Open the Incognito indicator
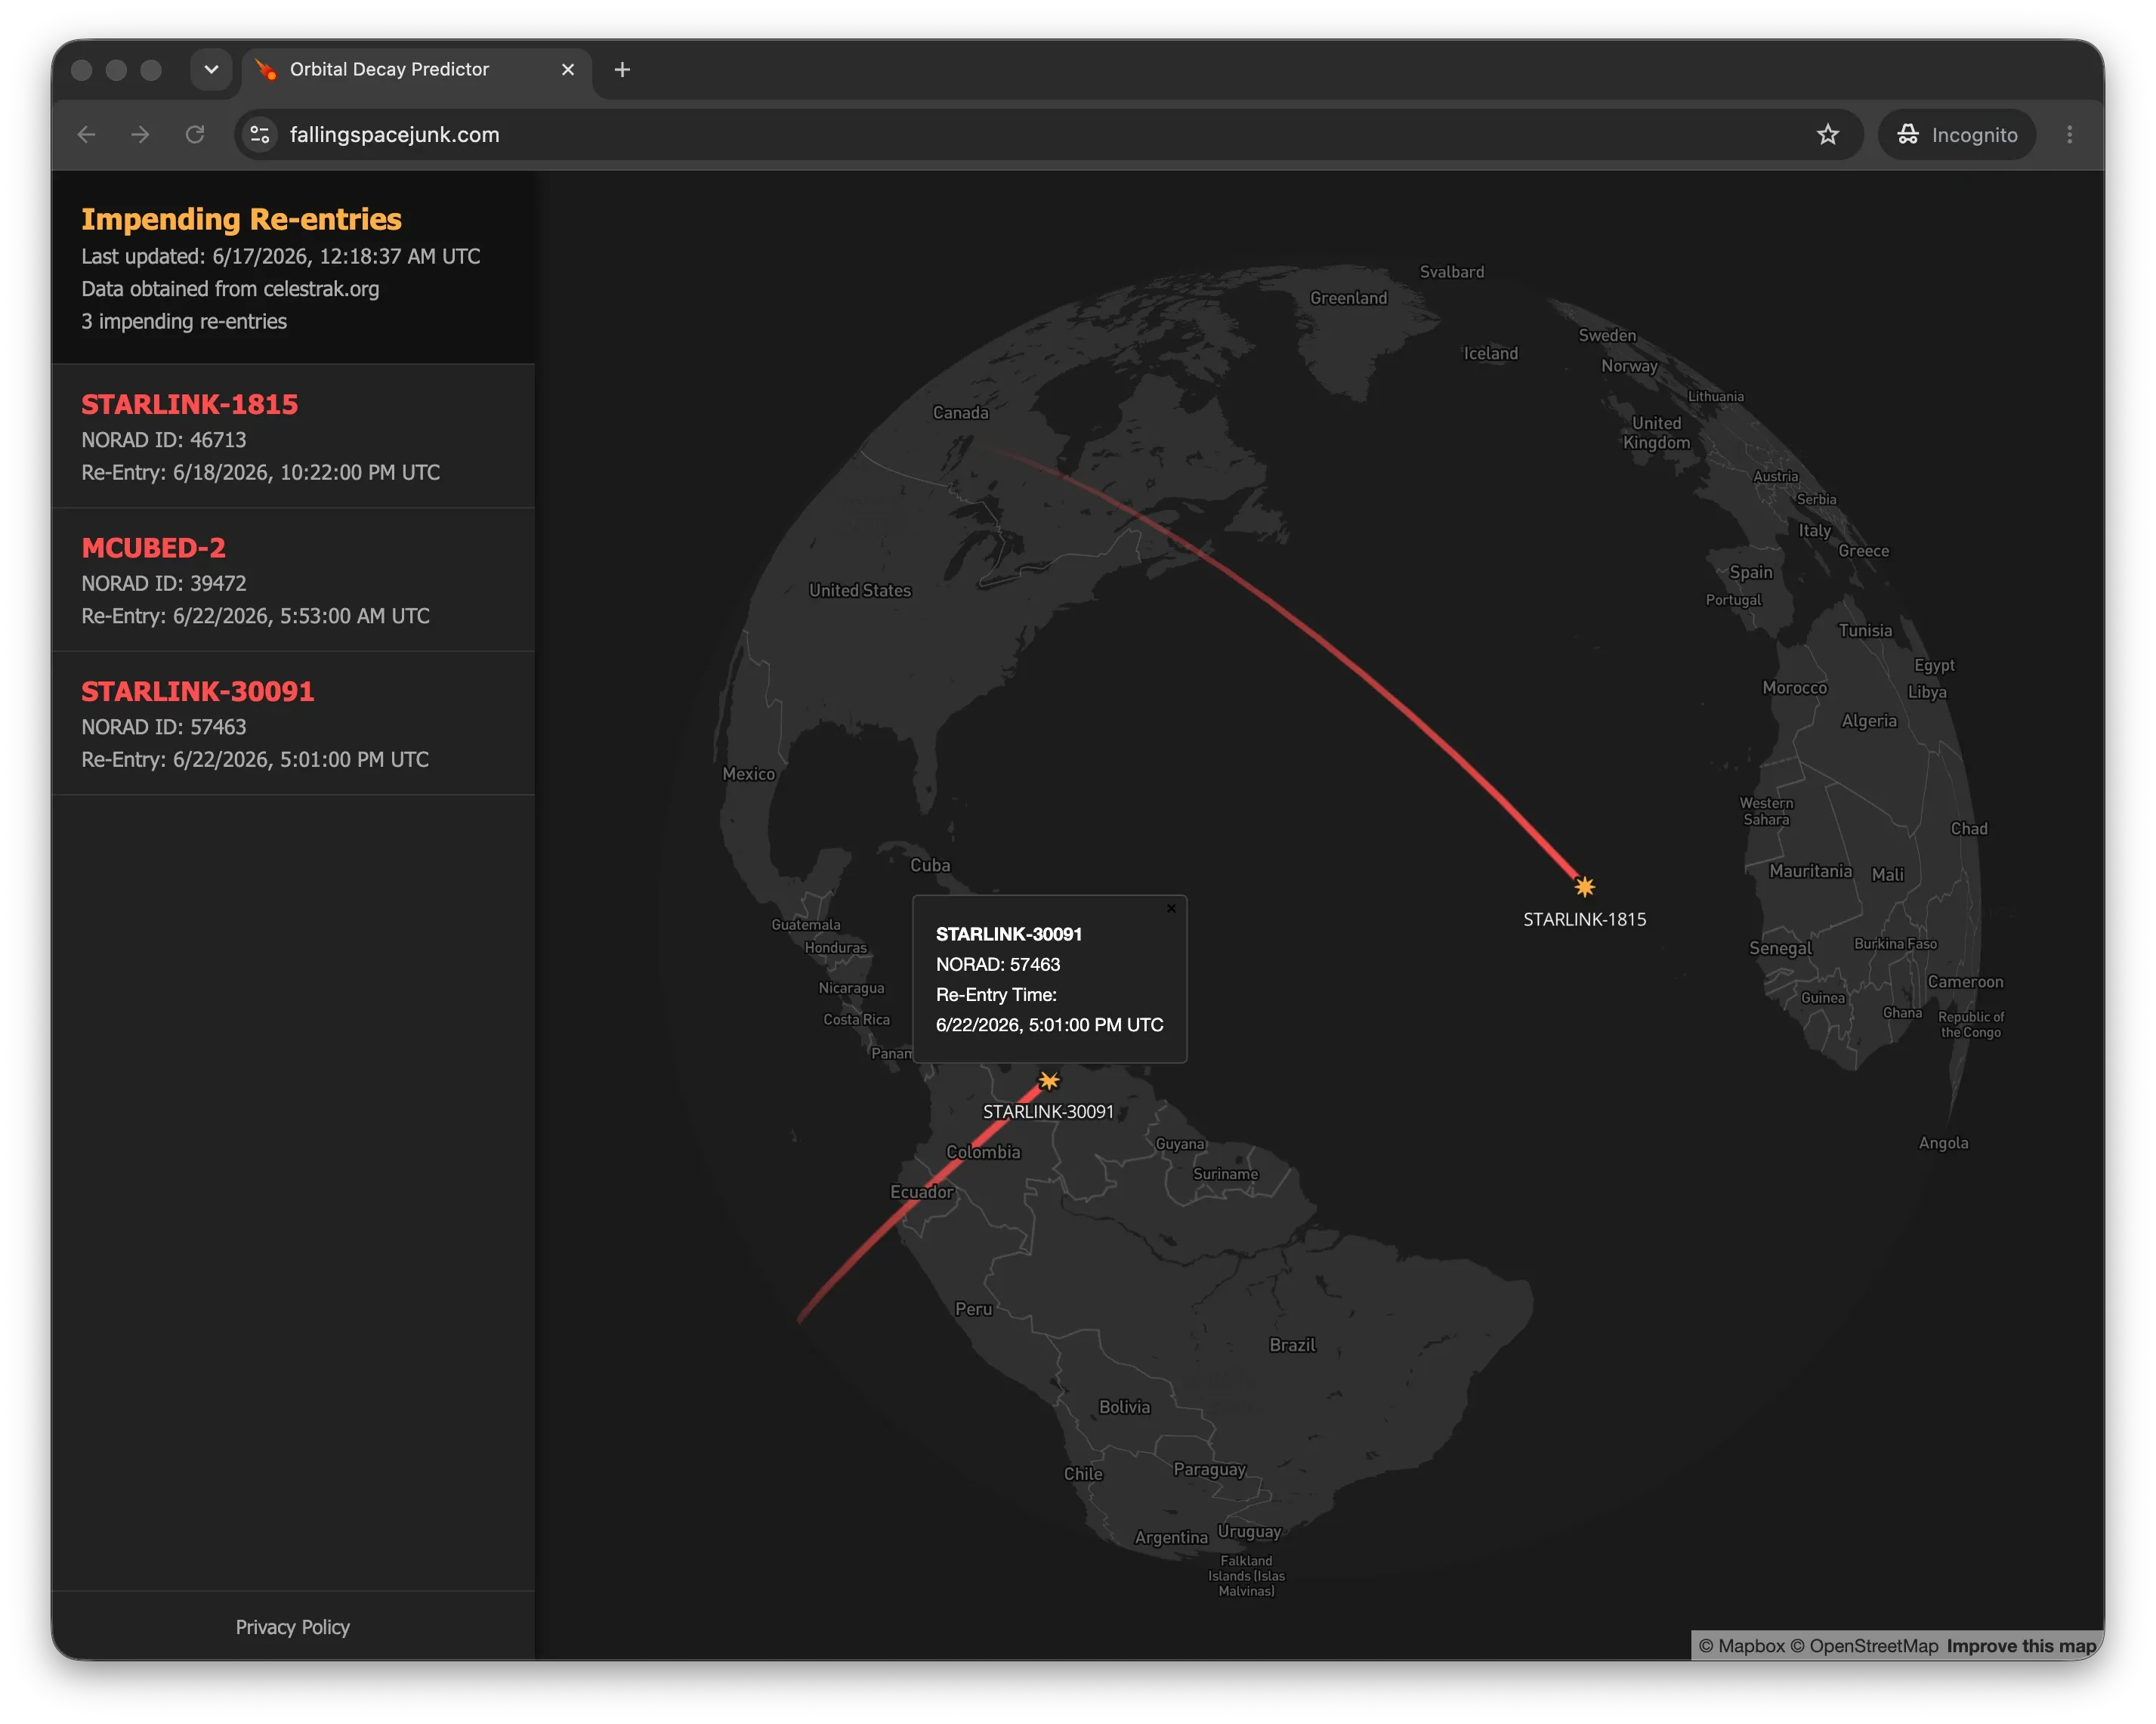 pos(1957,135)
